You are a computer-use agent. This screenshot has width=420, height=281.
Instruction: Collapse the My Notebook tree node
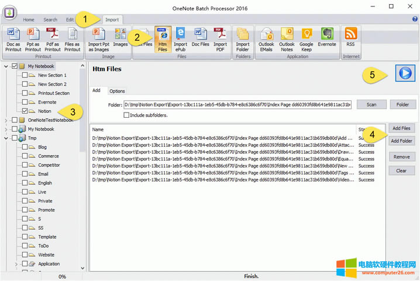pos(6,66)
